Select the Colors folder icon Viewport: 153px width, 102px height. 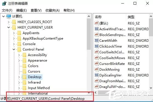(24, 66)
